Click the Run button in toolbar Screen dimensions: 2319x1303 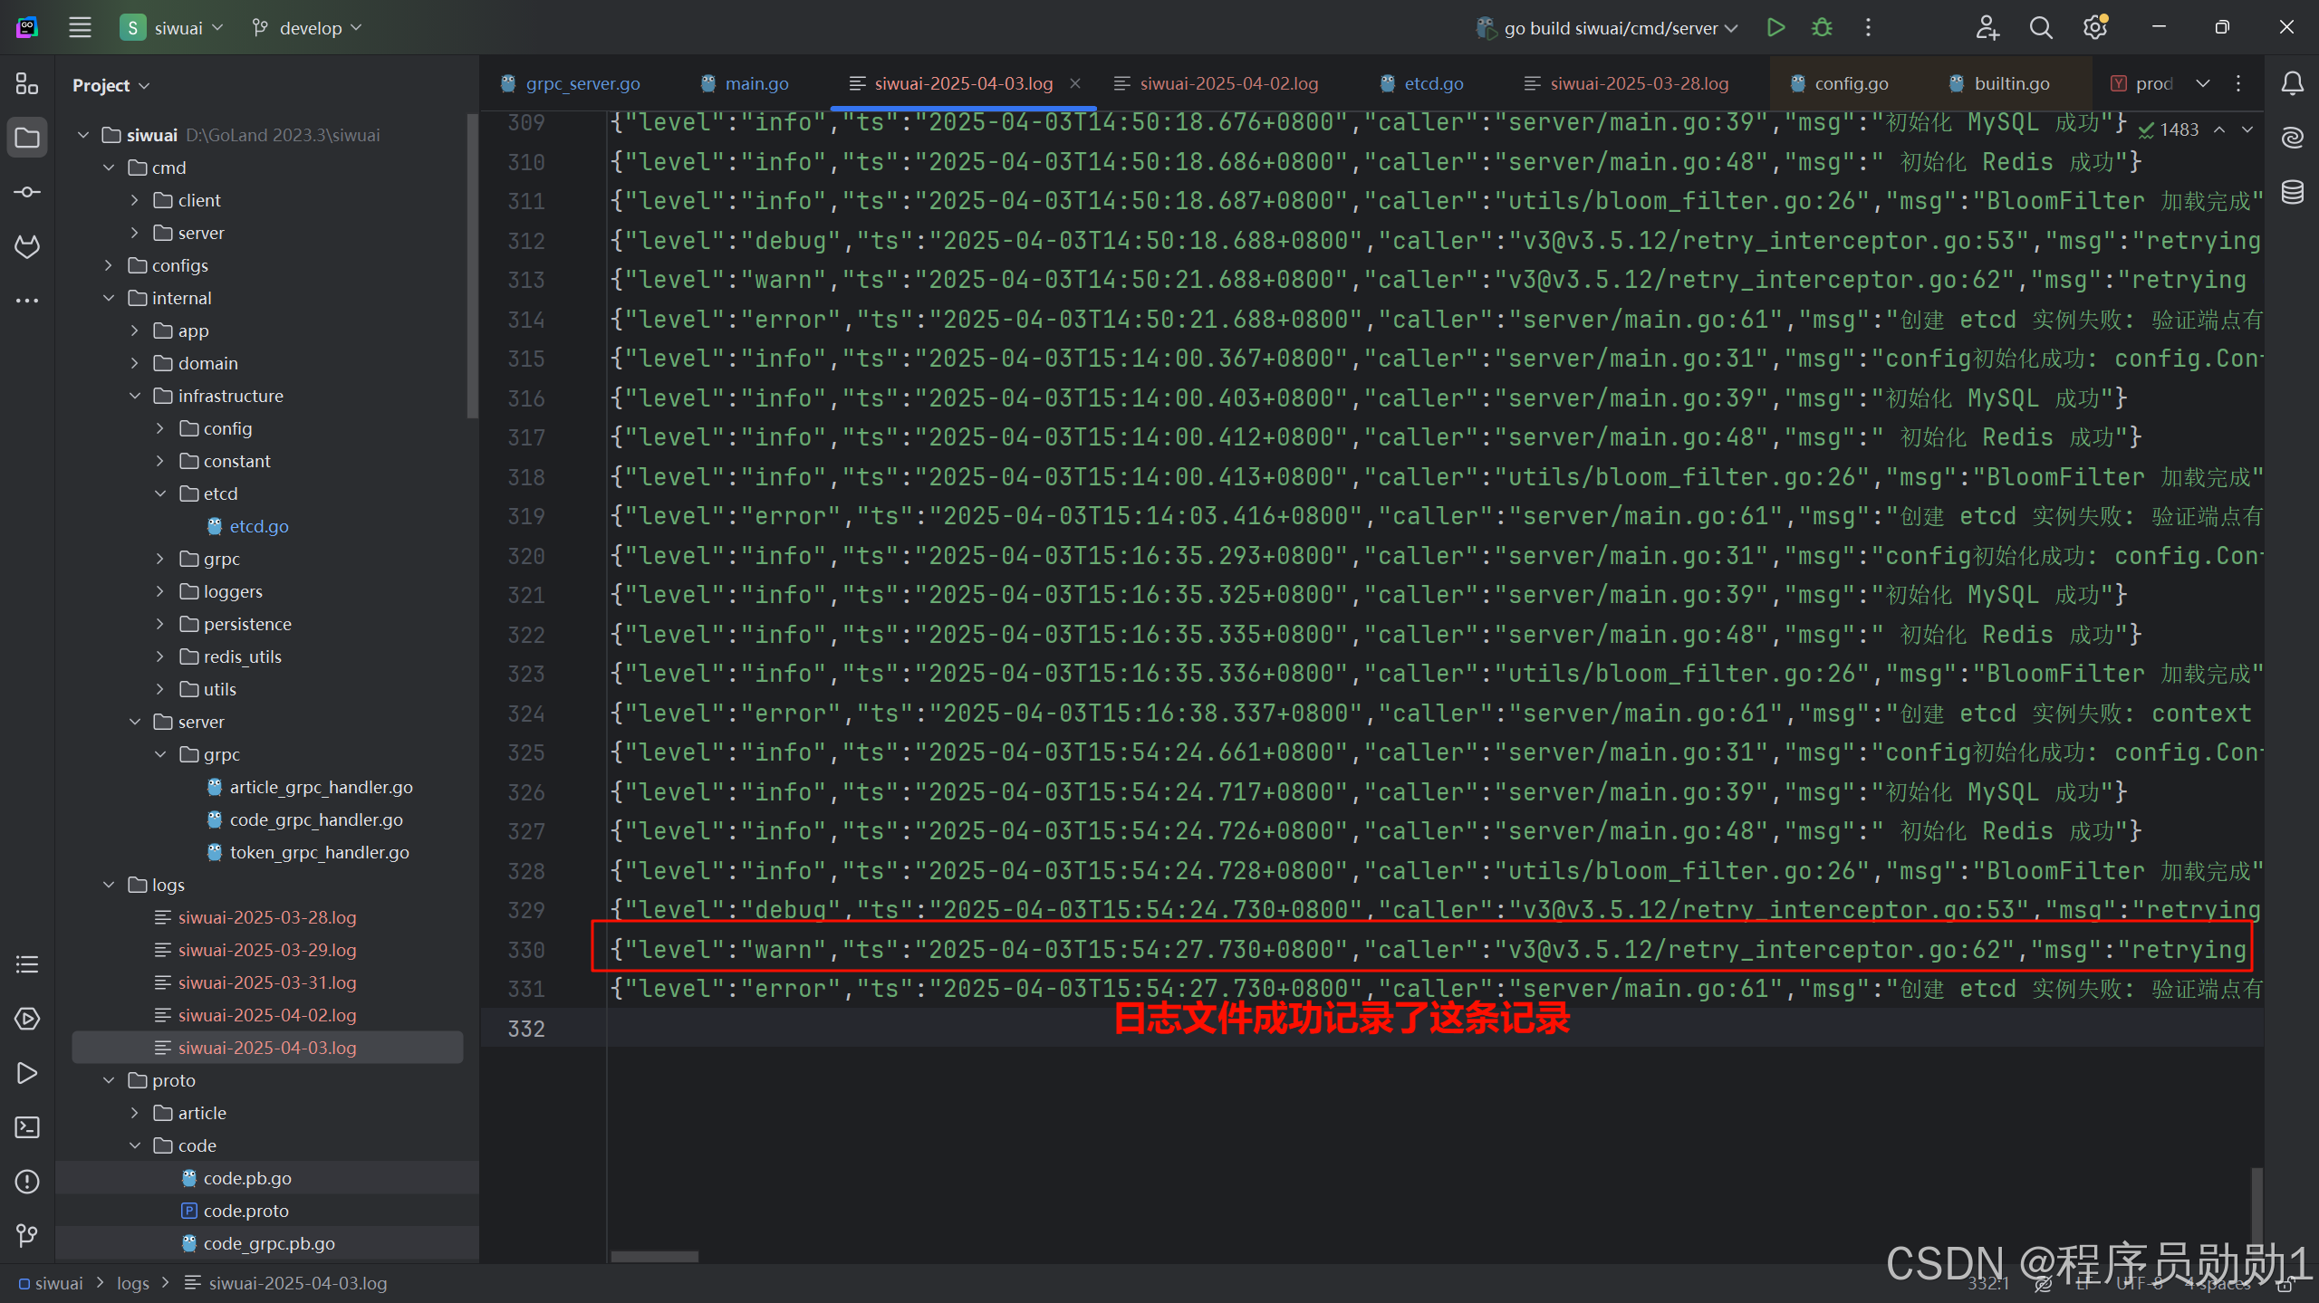pos(1775,28)
